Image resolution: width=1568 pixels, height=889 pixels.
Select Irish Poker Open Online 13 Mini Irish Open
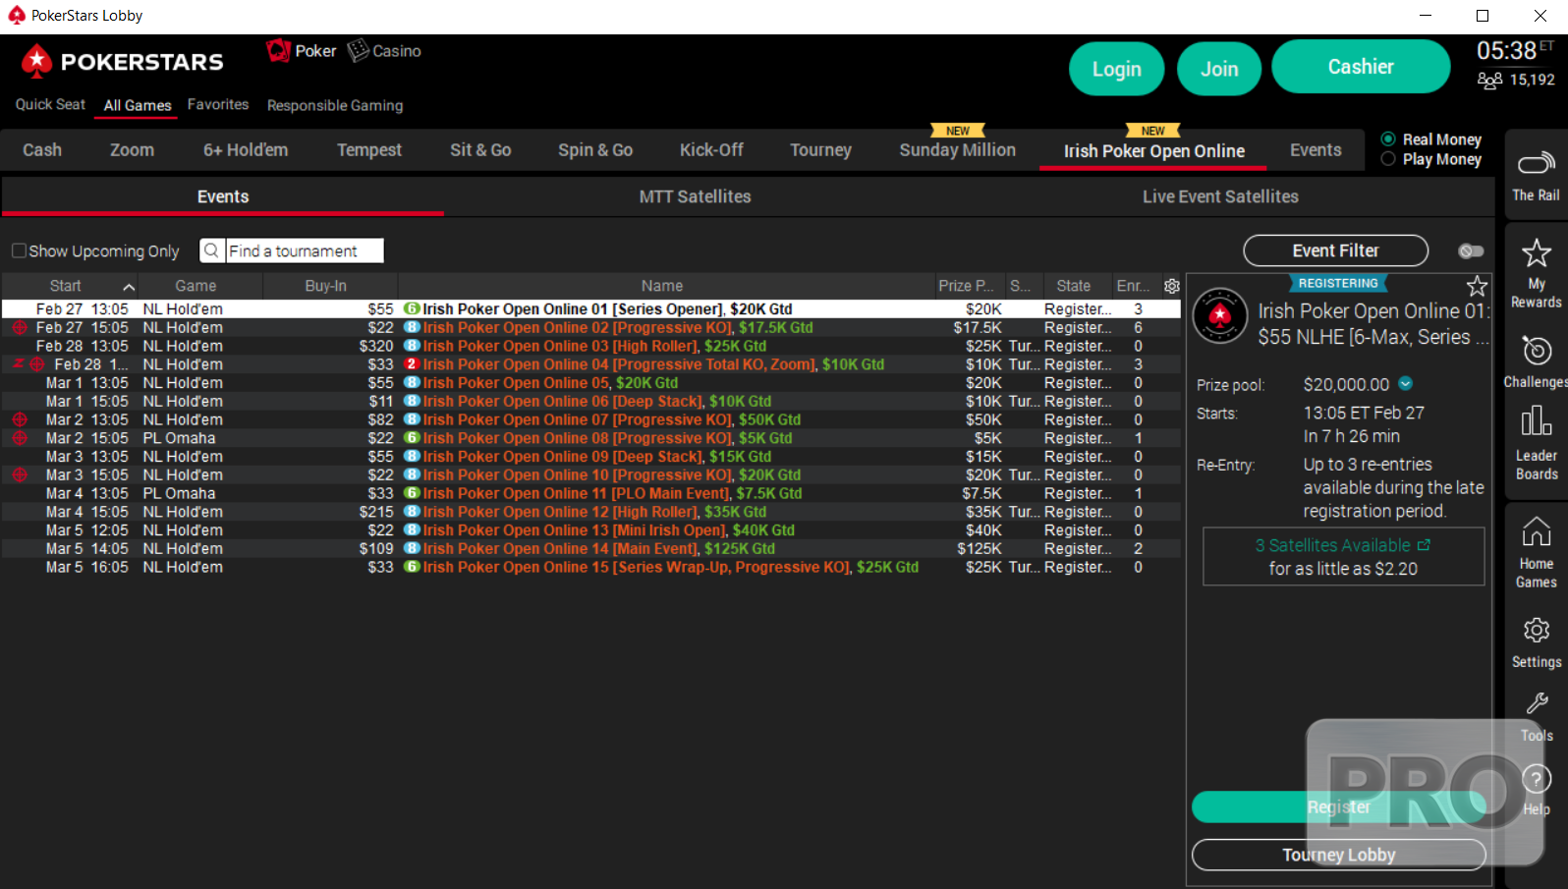click(x=590, y=529)
